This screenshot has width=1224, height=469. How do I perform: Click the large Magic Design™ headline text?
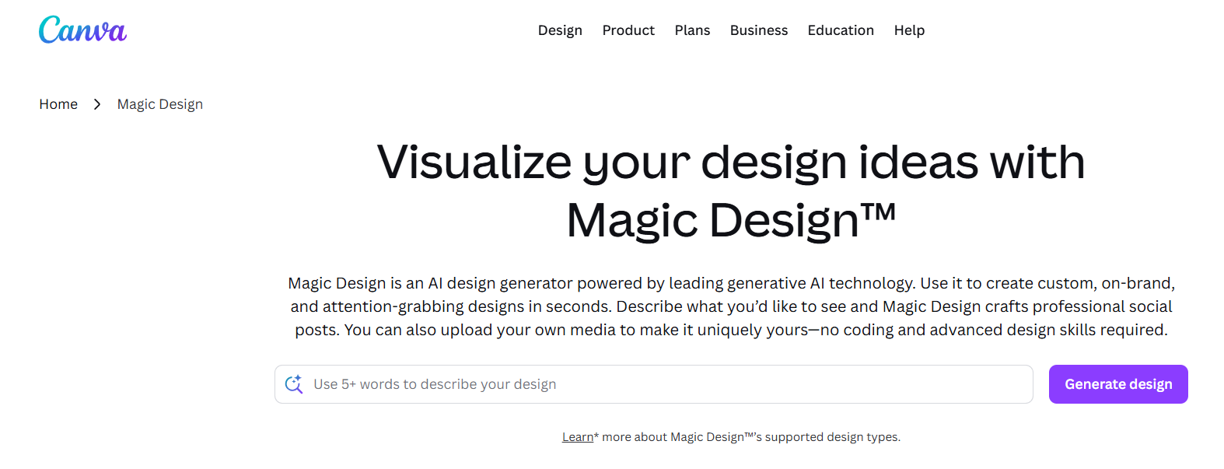click(x=712, y=220)
